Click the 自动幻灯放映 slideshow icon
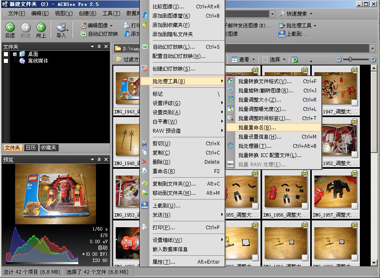Viewport: 380px width, 278px height. click(x=83, y=34)
